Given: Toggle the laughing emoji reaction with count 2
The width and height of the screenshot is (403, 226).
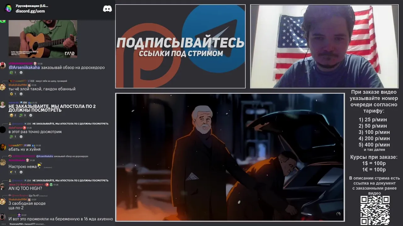Looking at the screenshot, I should [13, 115].
